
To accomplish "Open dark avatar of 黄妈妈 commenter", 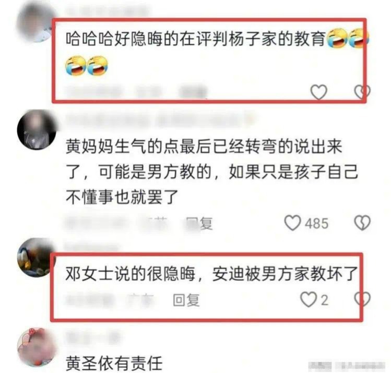I will 37,129.
